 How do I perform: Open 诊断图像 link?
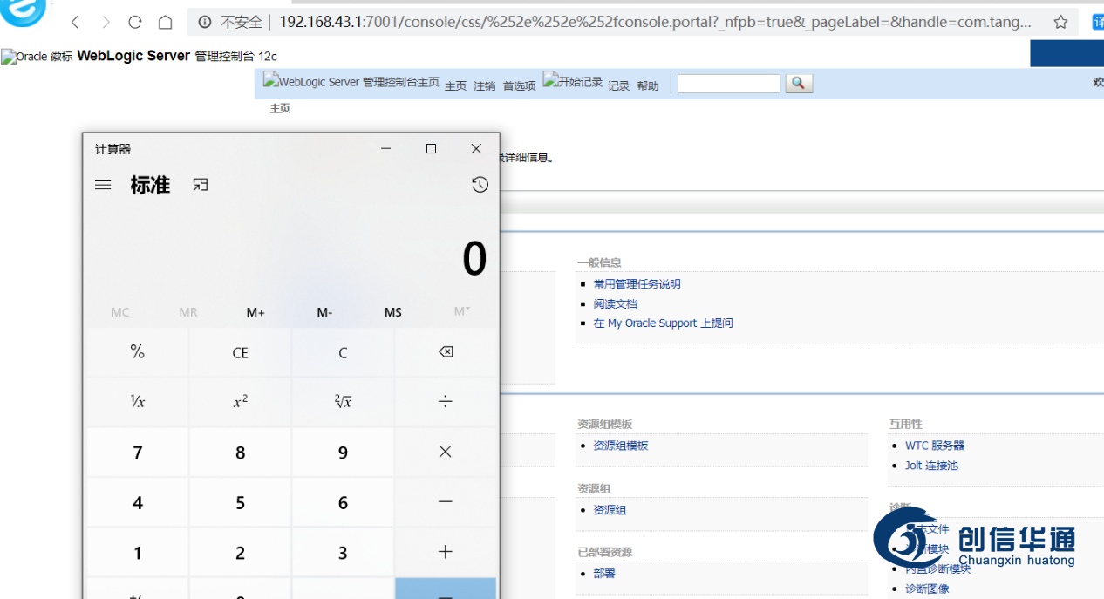927,589
